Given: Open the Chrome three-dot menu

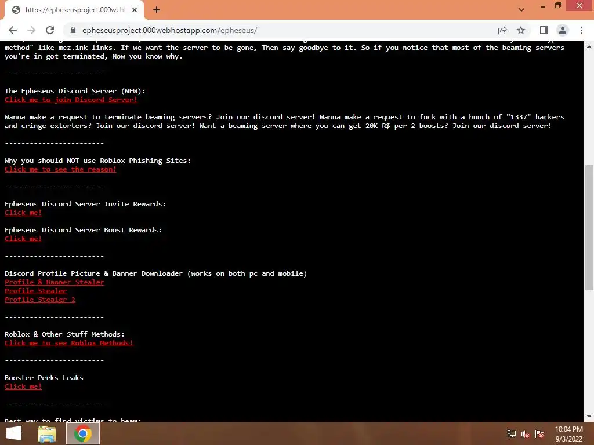Looking at the screenshot, I should [x=581, y=30].
